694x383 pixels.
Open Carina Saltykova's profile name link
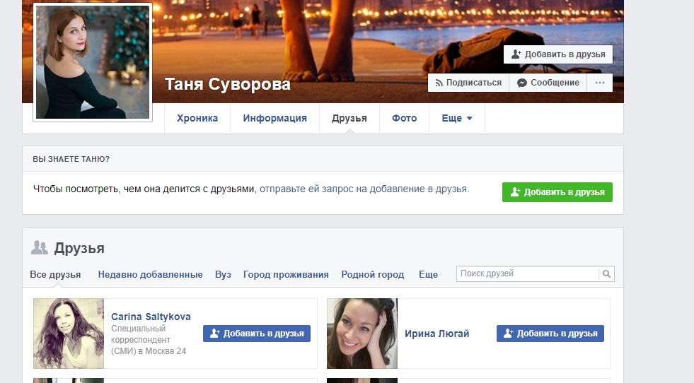[151, 317]
